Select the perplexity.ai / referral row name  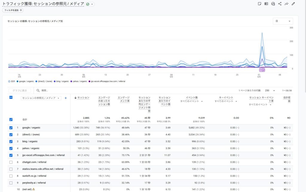[x=34, y=183]
